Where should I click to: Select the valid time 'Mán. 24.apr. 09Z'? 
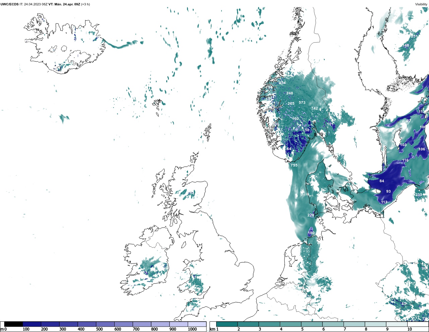tap(67, 4)
